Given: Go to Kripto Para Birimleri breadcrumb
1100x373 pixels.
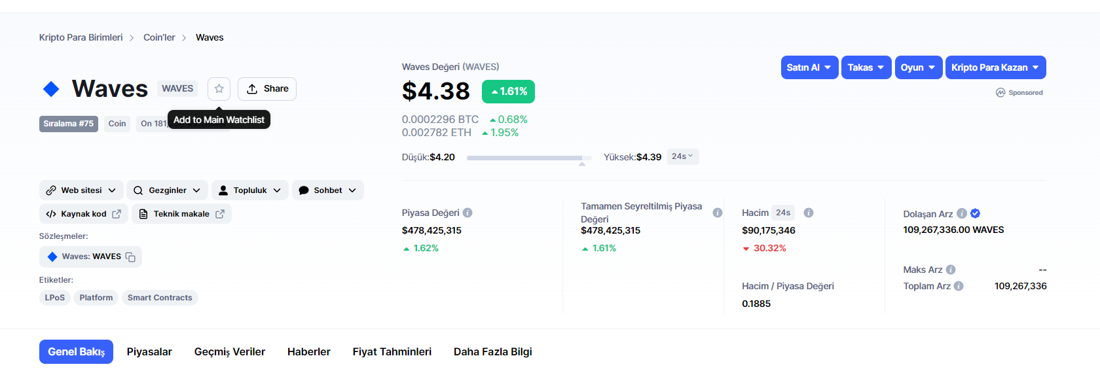Looking at the screenshot, I should [81, 37].
